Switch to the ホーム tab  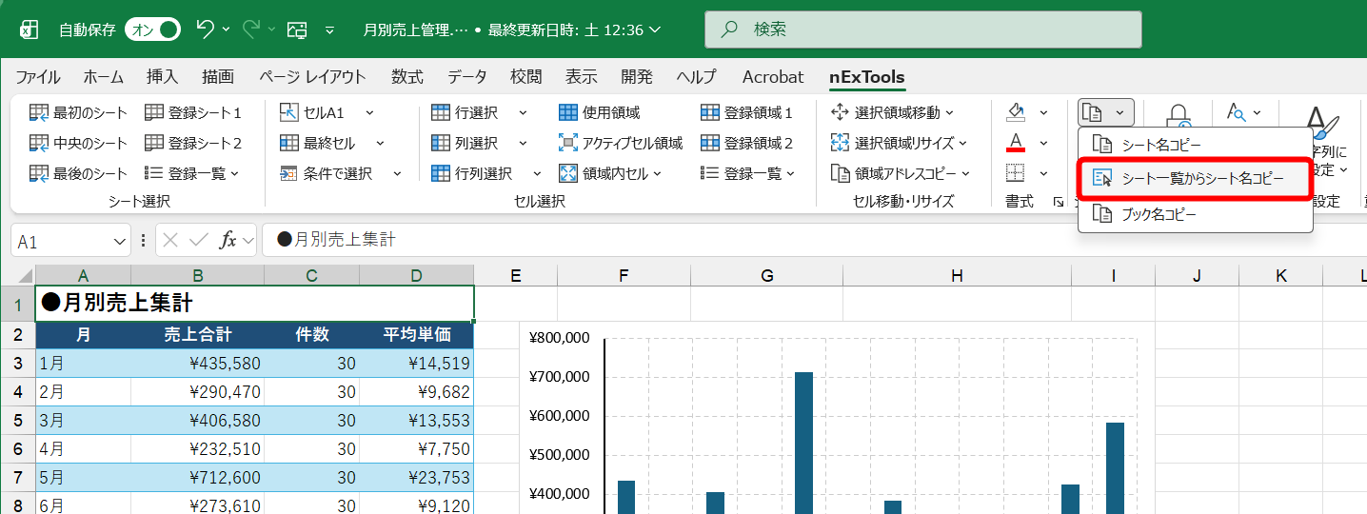pyautogui.click(x=104, y=77)
